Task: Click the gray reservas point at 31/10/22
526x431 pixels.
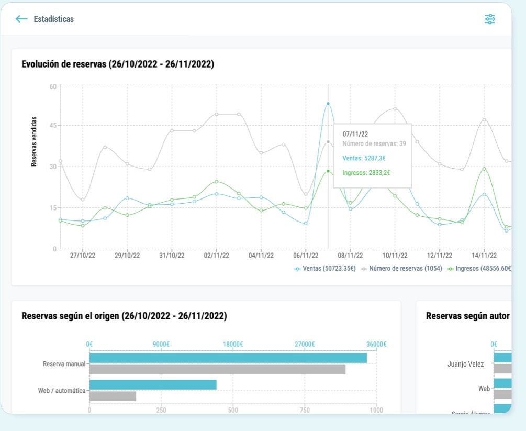Action: coord(172,130)
